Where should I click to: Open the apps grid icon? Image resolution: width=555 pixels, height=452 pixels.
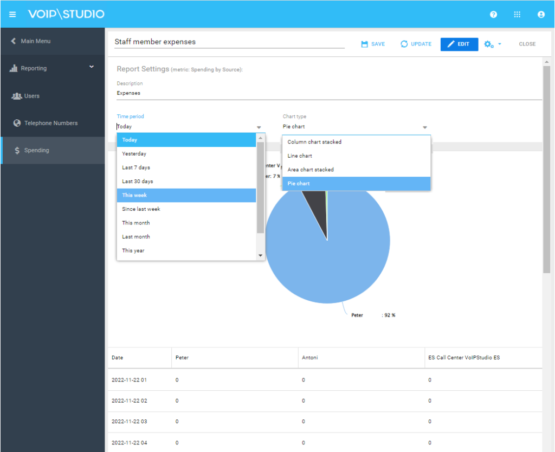(517, 14)
